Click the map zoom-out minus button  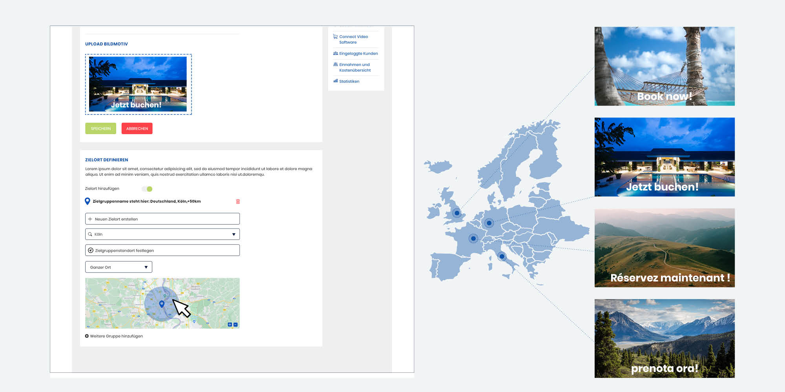235,325
